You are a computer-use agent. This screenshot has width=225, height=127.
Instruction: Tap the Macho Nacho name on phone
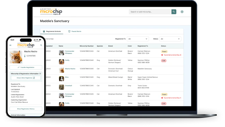point(31,51)
